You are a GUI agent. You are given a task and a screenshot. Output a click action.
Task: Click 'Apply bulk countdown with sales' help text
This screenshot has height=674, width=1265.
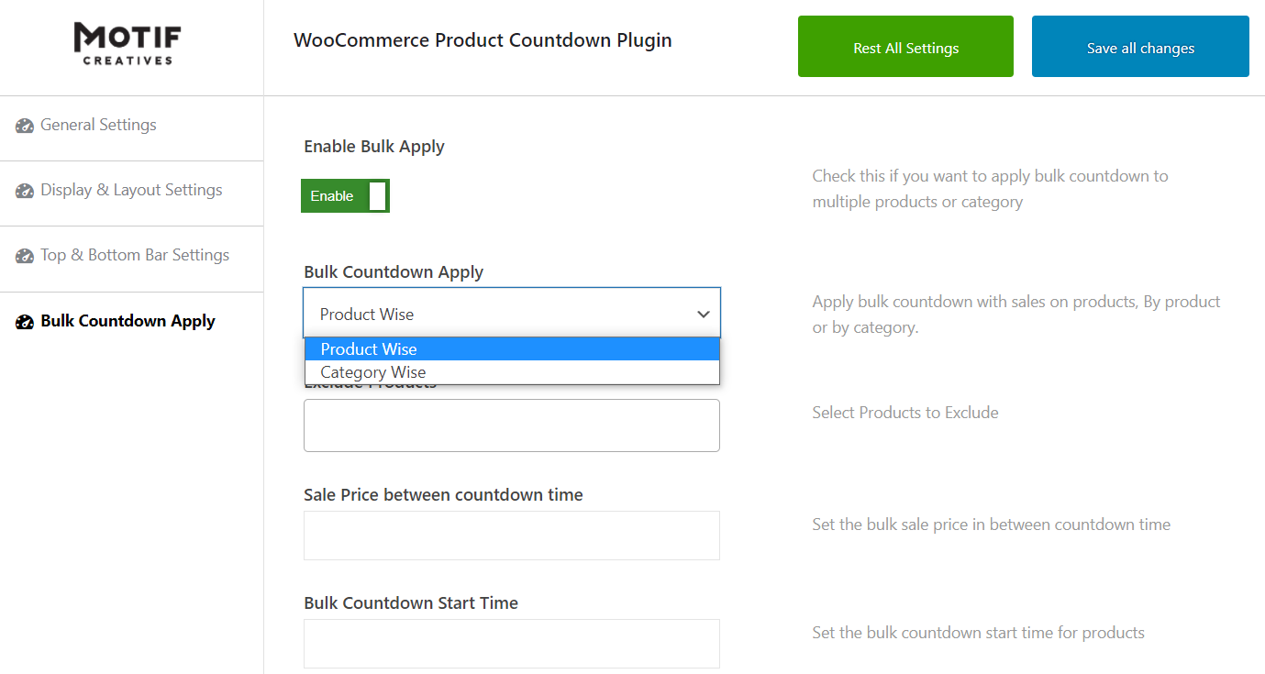tap(1016, 315)
